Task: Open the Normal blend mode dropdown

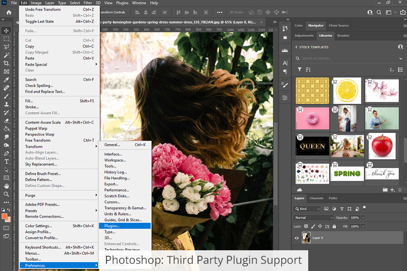Action: coord(314,218)
